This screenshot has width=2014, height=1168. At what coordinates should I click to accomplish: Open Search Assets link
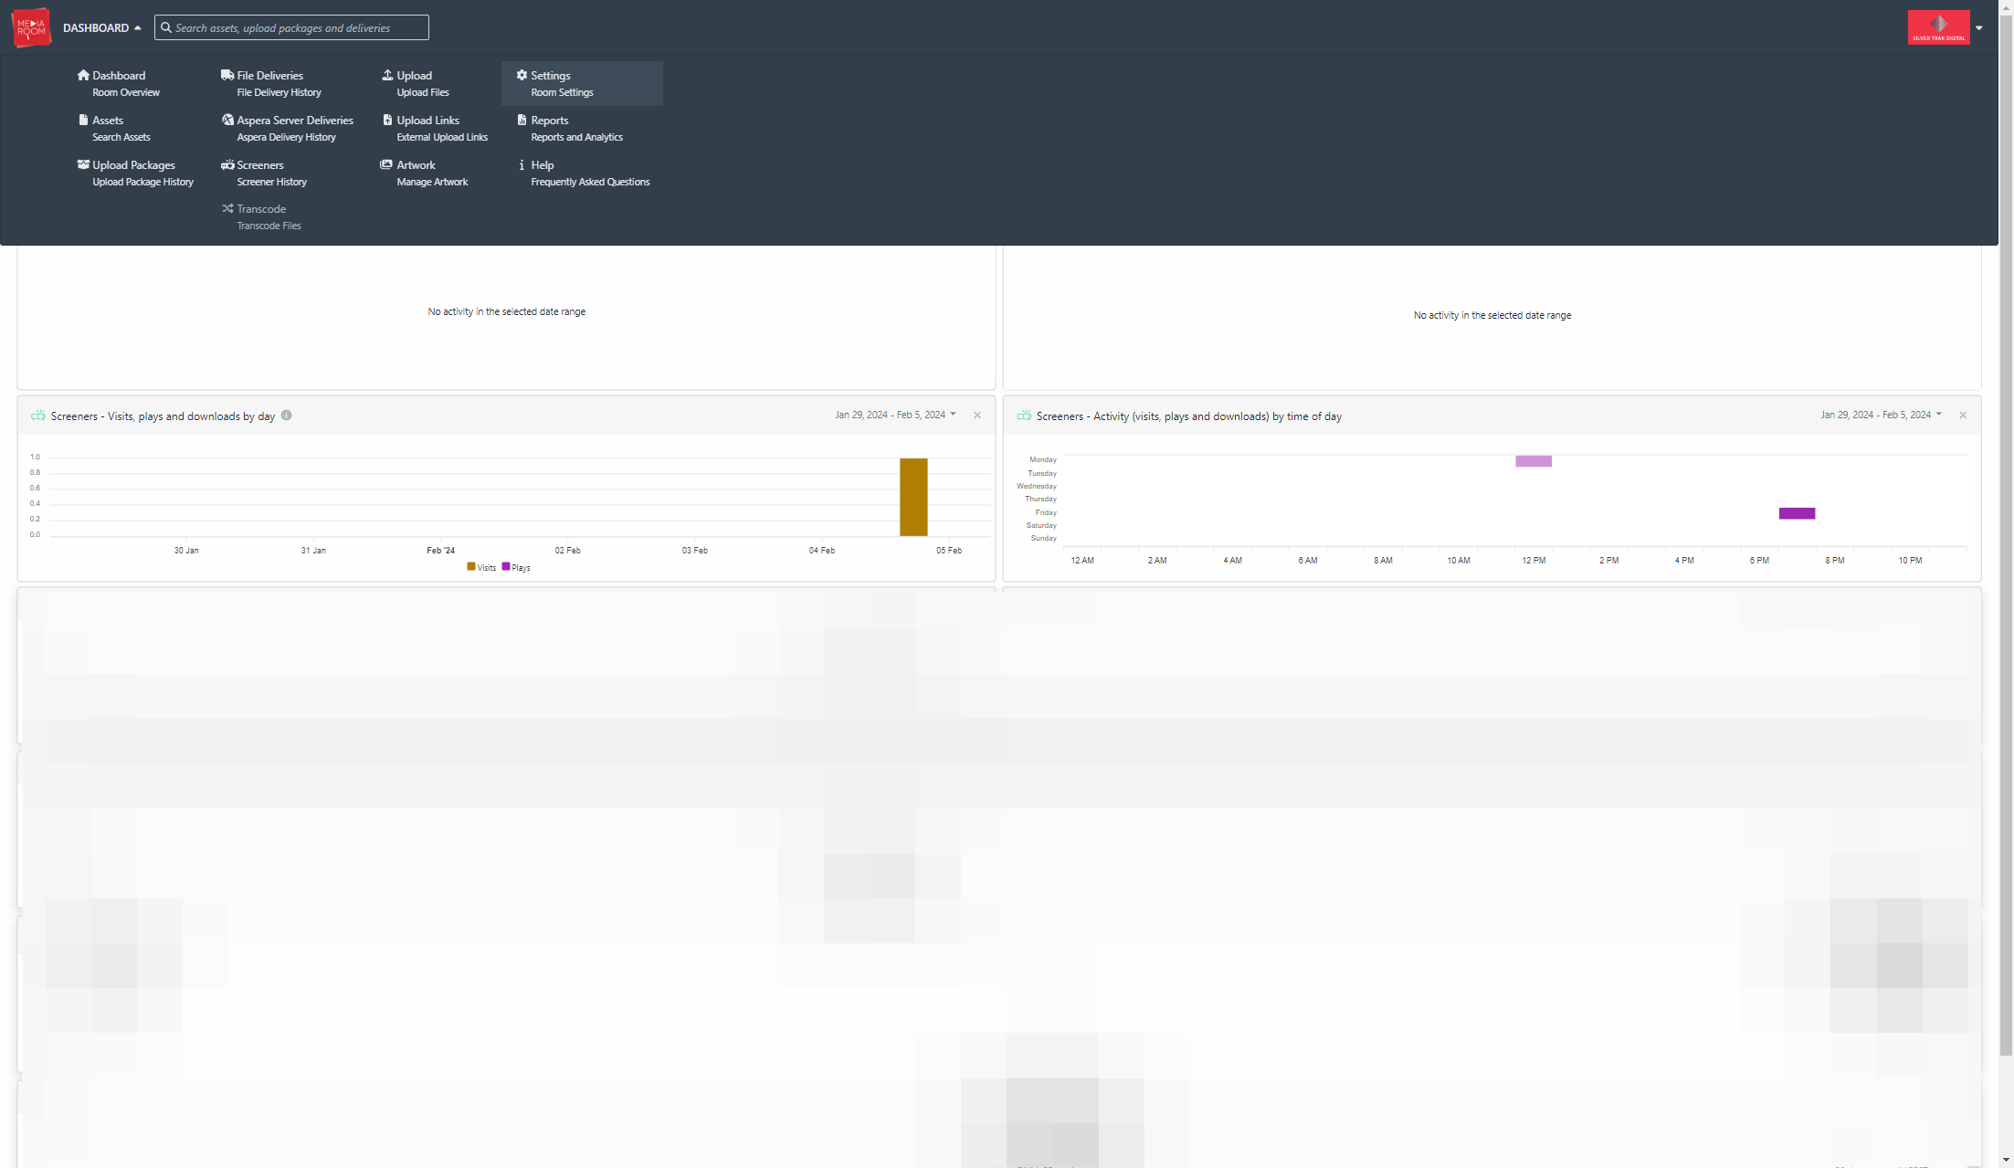coord(121,137)
